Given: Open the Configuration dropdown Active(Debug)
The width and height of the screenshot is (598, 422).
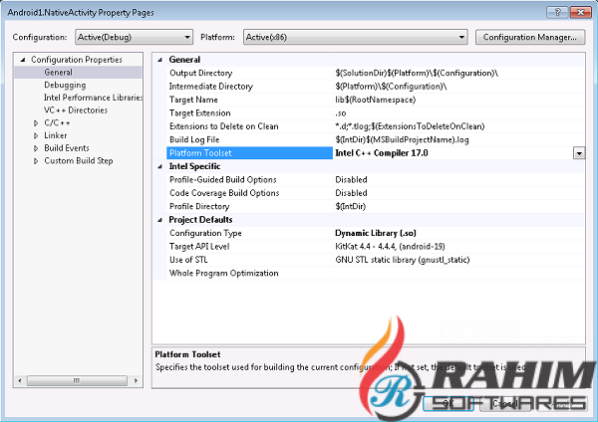Looking at the screenshot, I should (x=134, y=37).
